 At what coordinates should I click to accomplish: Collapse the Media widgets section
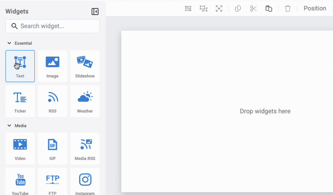[9, 126]
